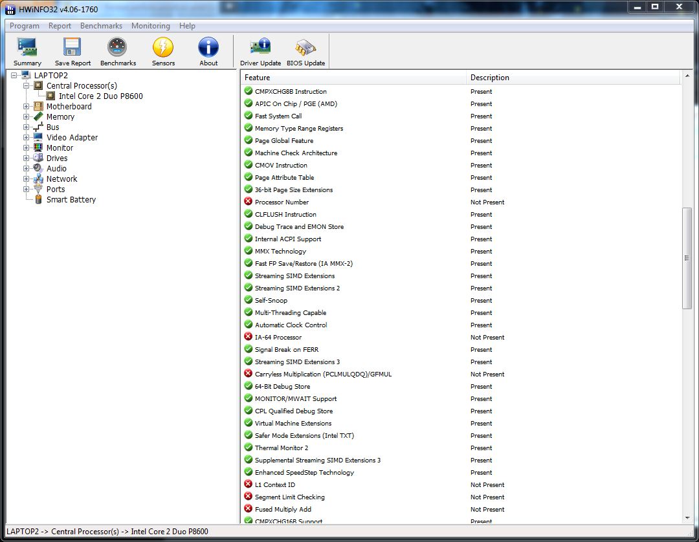Launch Benchmarks from the toolbar

point(118,51)
